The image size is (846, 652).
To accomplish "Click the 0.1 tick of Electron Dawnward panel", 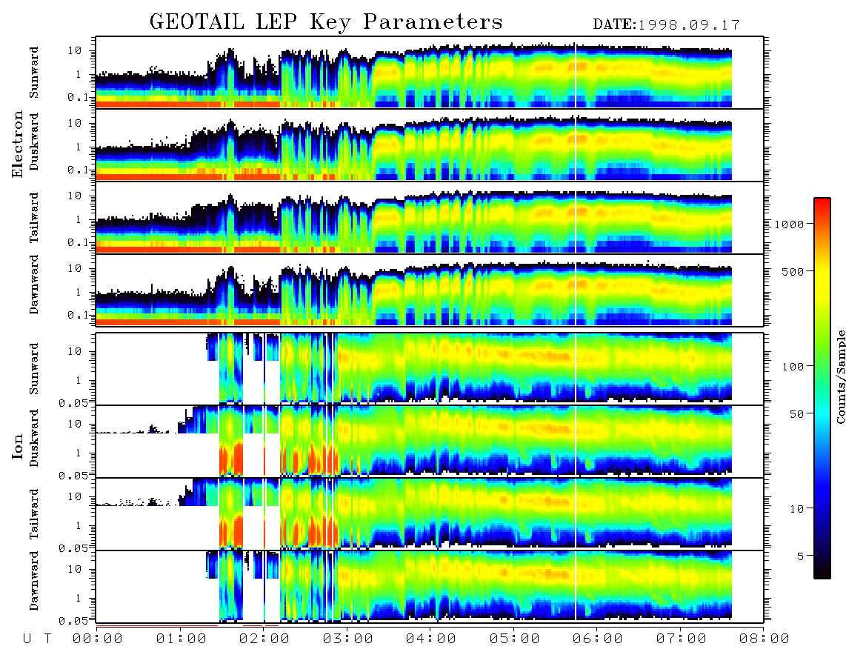I will click(78, 315).
